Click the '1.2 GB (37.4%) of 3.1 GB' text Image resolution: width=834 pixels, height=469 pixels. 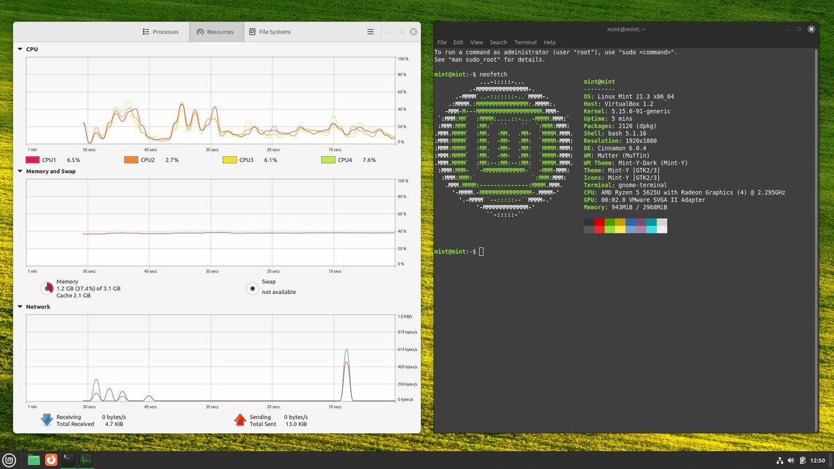coord(88,288)
